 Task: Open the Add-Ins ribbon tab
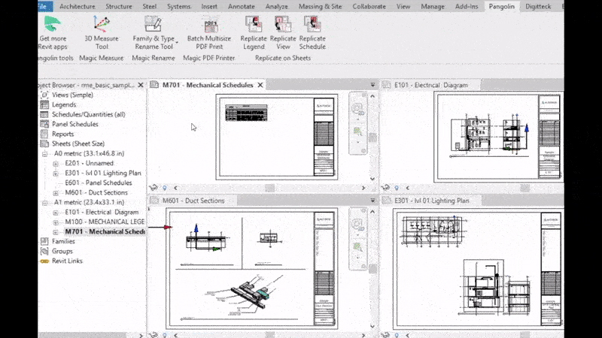pos(467,7)
